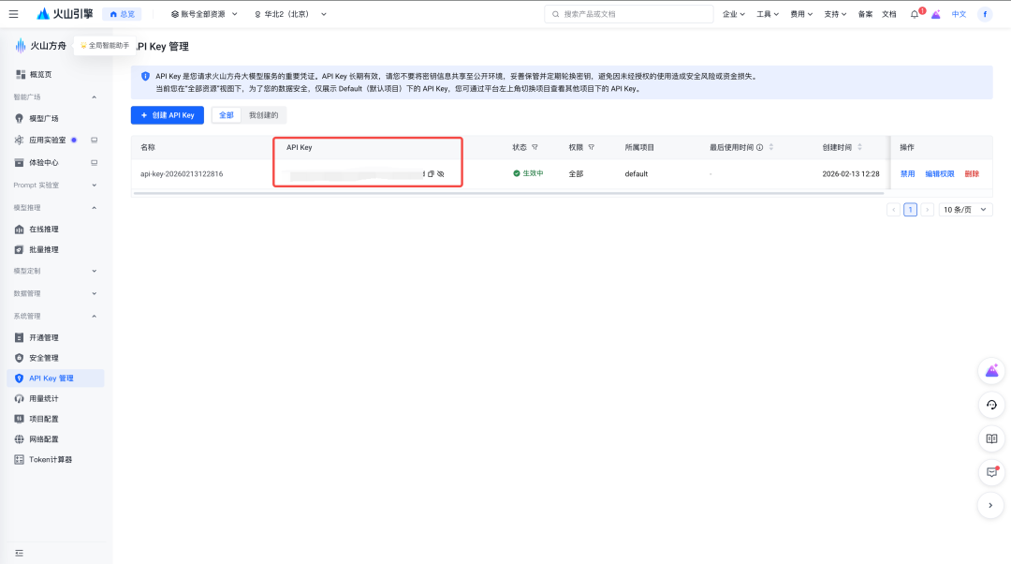Click the purple AI assistant icon in top bar
Image resolution: width=1011 pixels, height=564 pixels.
click(935, 14)
